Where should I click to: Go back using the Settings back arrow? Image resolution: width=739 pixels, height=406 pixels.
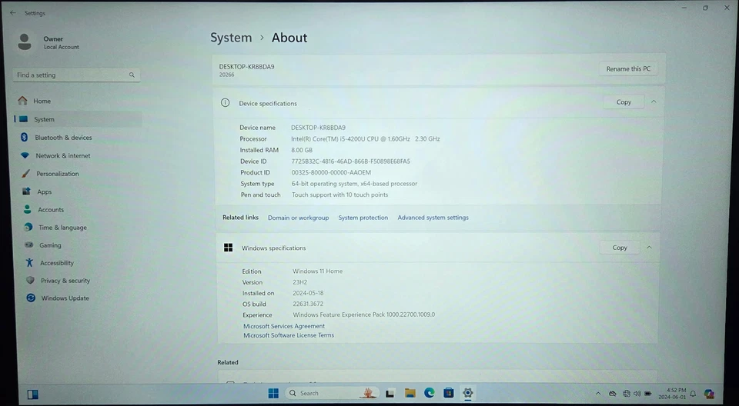click(x=13, y=13)
